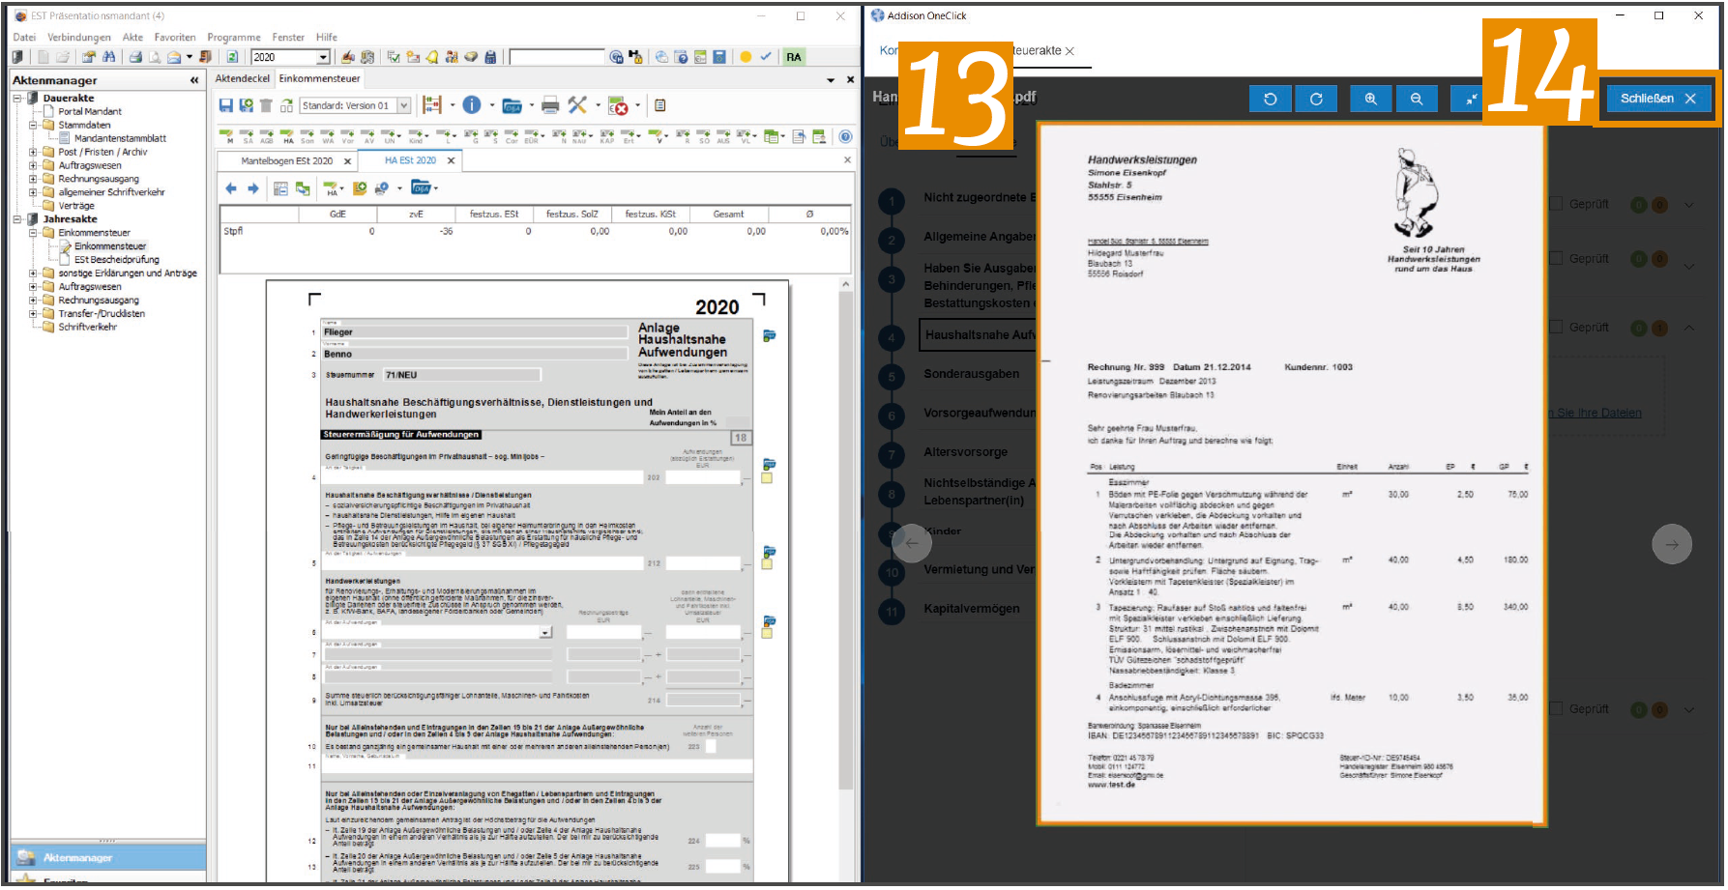Open the HA form shortcut icon
The image size is (1728, 890).
tap(287, 136)
